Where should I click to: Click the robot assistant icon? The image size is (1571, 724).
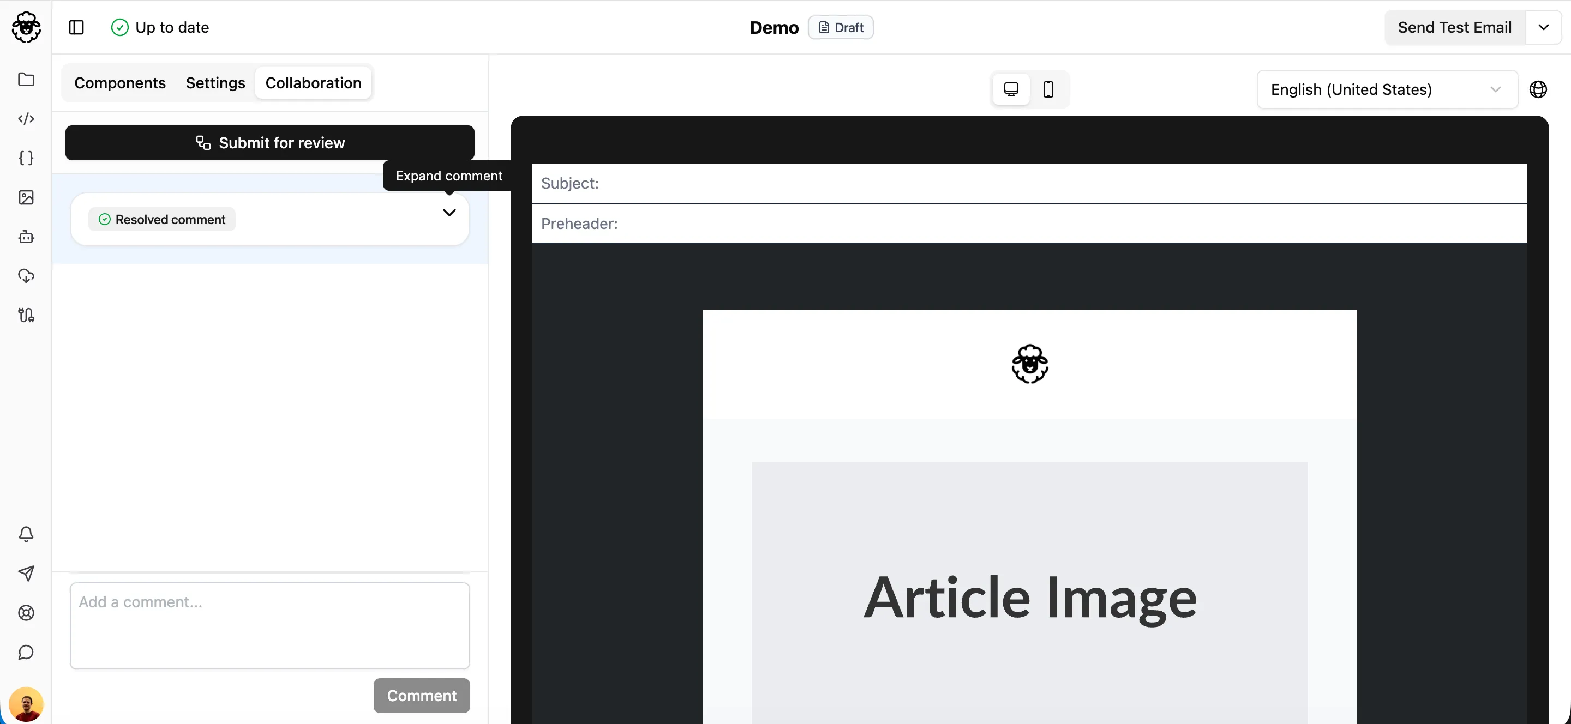pyautogui.click(x=26, y=237)
